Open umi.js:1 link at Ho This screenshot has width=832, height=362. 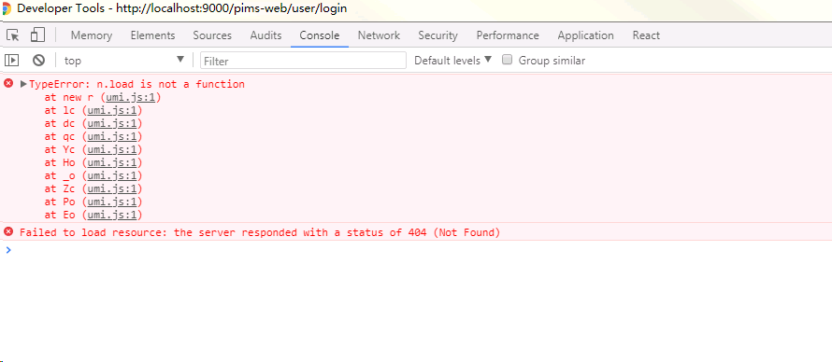(112, 162)
